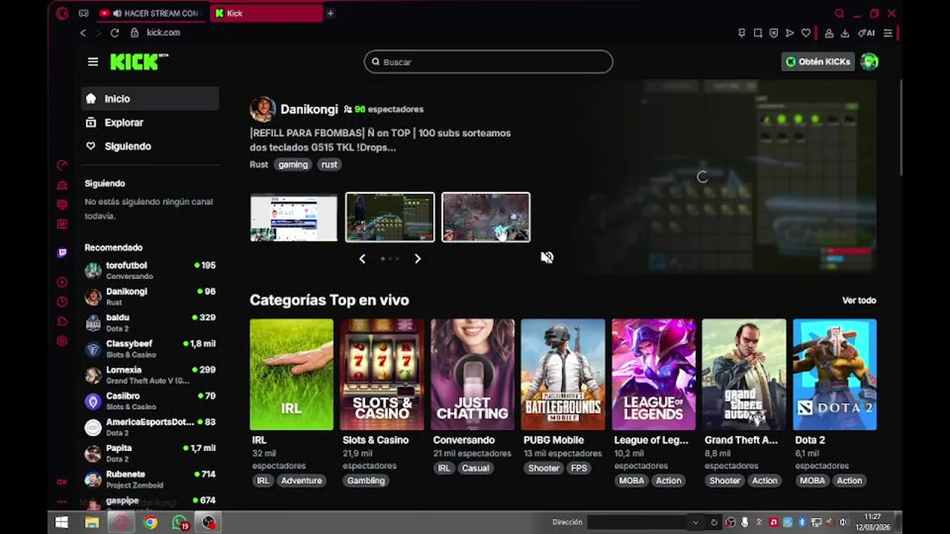Click Ver todo for top categories

click(859, 300)
